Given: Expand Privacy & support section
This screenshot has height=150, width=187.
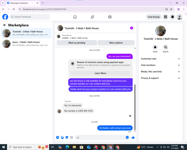Looking at the screenshot, I should (160, 78).
